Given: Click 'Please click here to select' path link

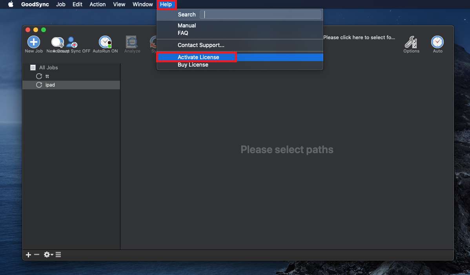Looking at the screenshot, I should (359, 38).
